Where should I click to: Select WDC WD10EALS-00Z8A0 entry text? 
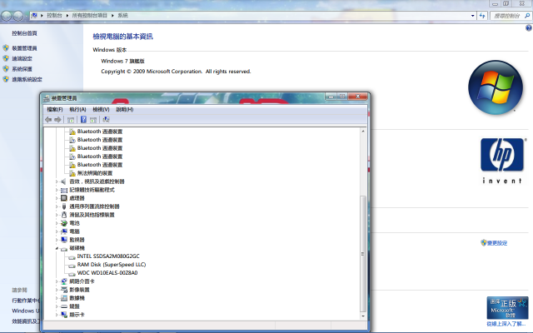(x=107, y=273)
